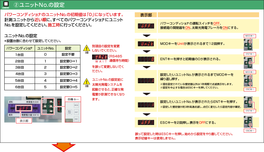
Task: Click the MODキー label in the 12回押す step
Action: (x=250, y=36)
